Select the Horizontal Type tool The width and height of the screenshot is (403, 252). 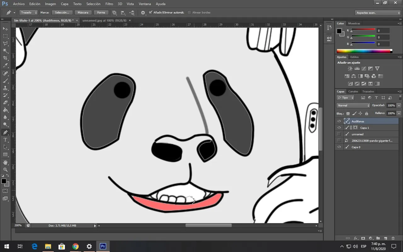[5, 140]
